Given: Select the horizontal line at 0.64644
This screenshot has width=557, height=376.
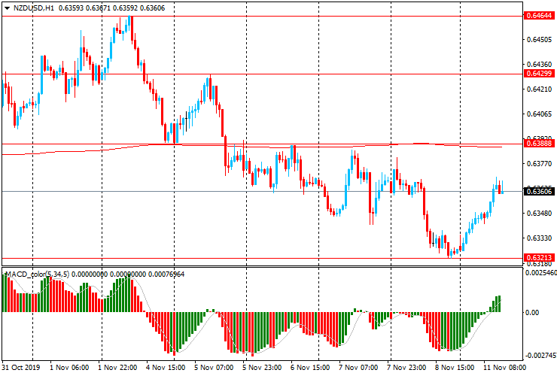Looking at the screenshot, I should click(262, 16).
